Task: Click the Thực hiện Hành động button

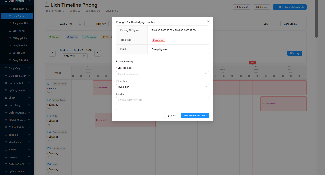Action: 195,115
